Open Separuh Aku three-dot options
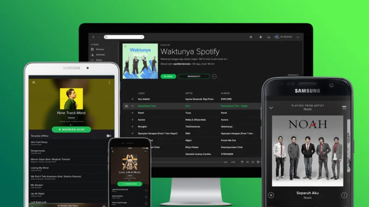The width and height of the screenshot is (369, 207). pyautogui.click(x=344, y=195)
